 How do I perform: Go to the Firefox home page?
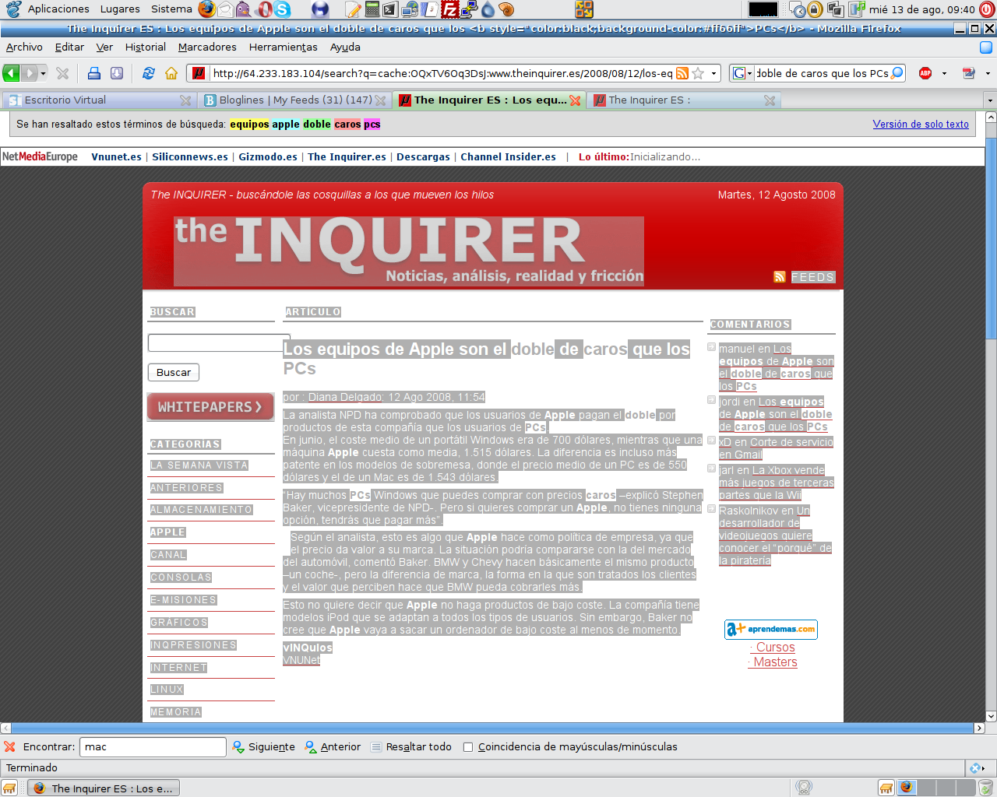pyautogui.click(x=171, y=73)
